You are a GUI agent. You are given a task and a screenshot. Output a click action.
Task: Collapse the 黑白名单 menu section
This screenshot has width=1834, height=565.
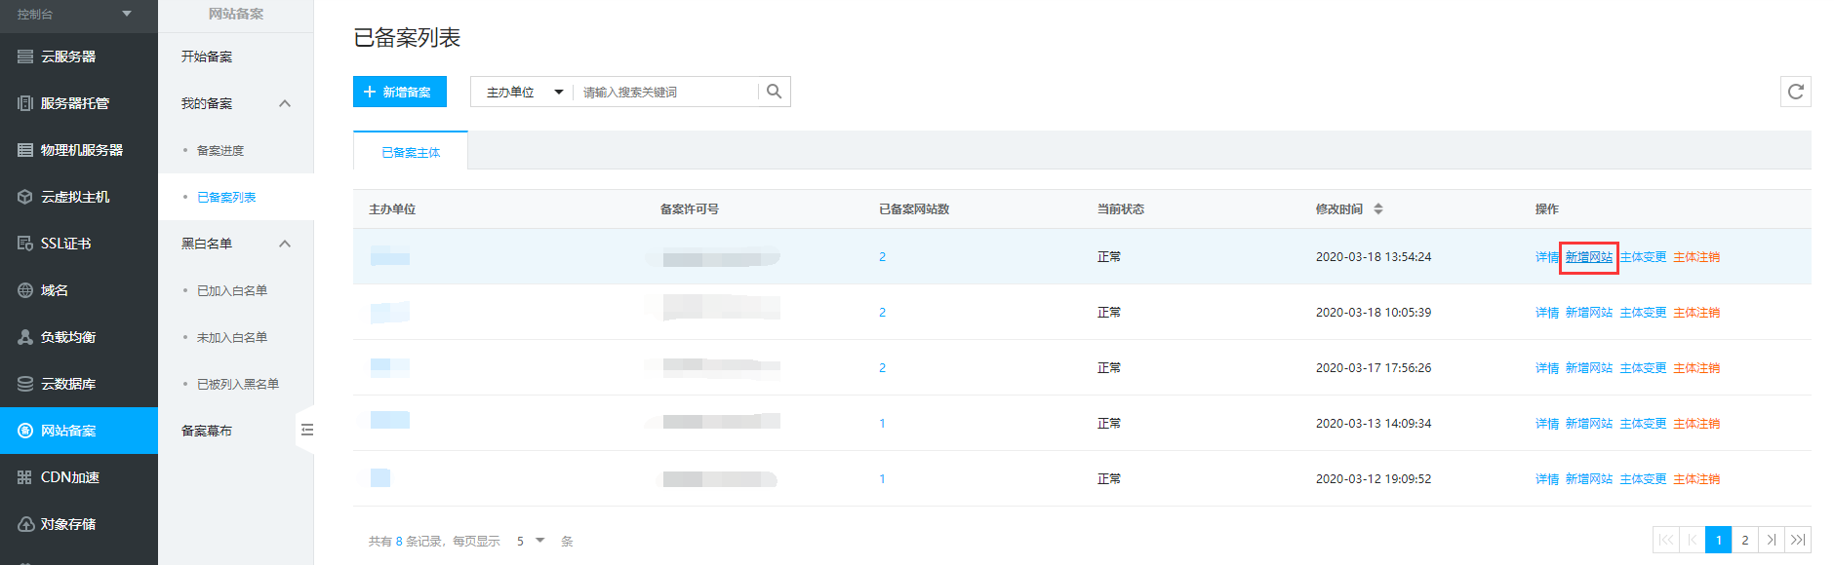pyautogui.click(x=285, y=244)
